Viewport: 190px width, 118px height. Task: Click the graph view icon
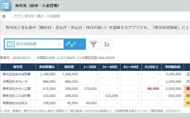(x=71, y=44)
